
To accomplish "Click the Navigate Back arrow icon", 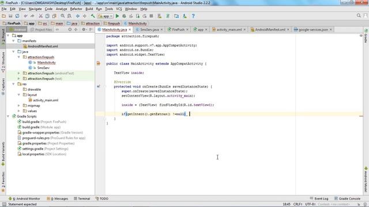I will click(x=77, y=16).
